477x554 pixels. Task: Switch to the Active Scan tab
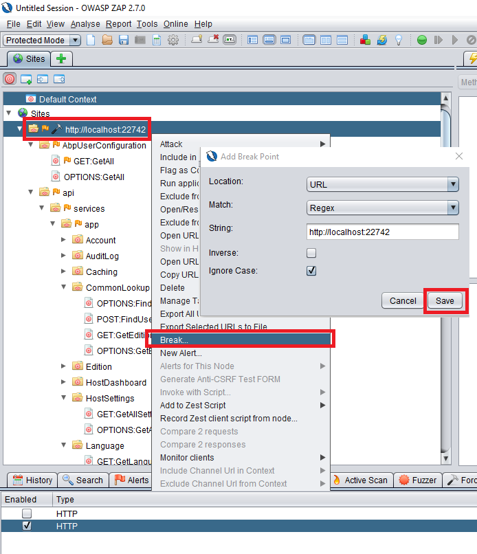[362, 480]
